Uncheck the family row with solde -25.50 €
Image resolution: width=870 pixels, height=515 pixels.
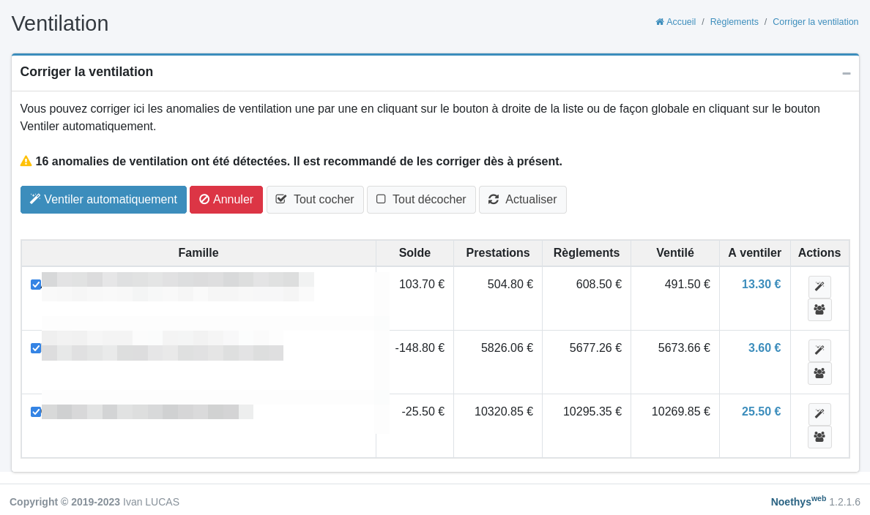(36, 412)
